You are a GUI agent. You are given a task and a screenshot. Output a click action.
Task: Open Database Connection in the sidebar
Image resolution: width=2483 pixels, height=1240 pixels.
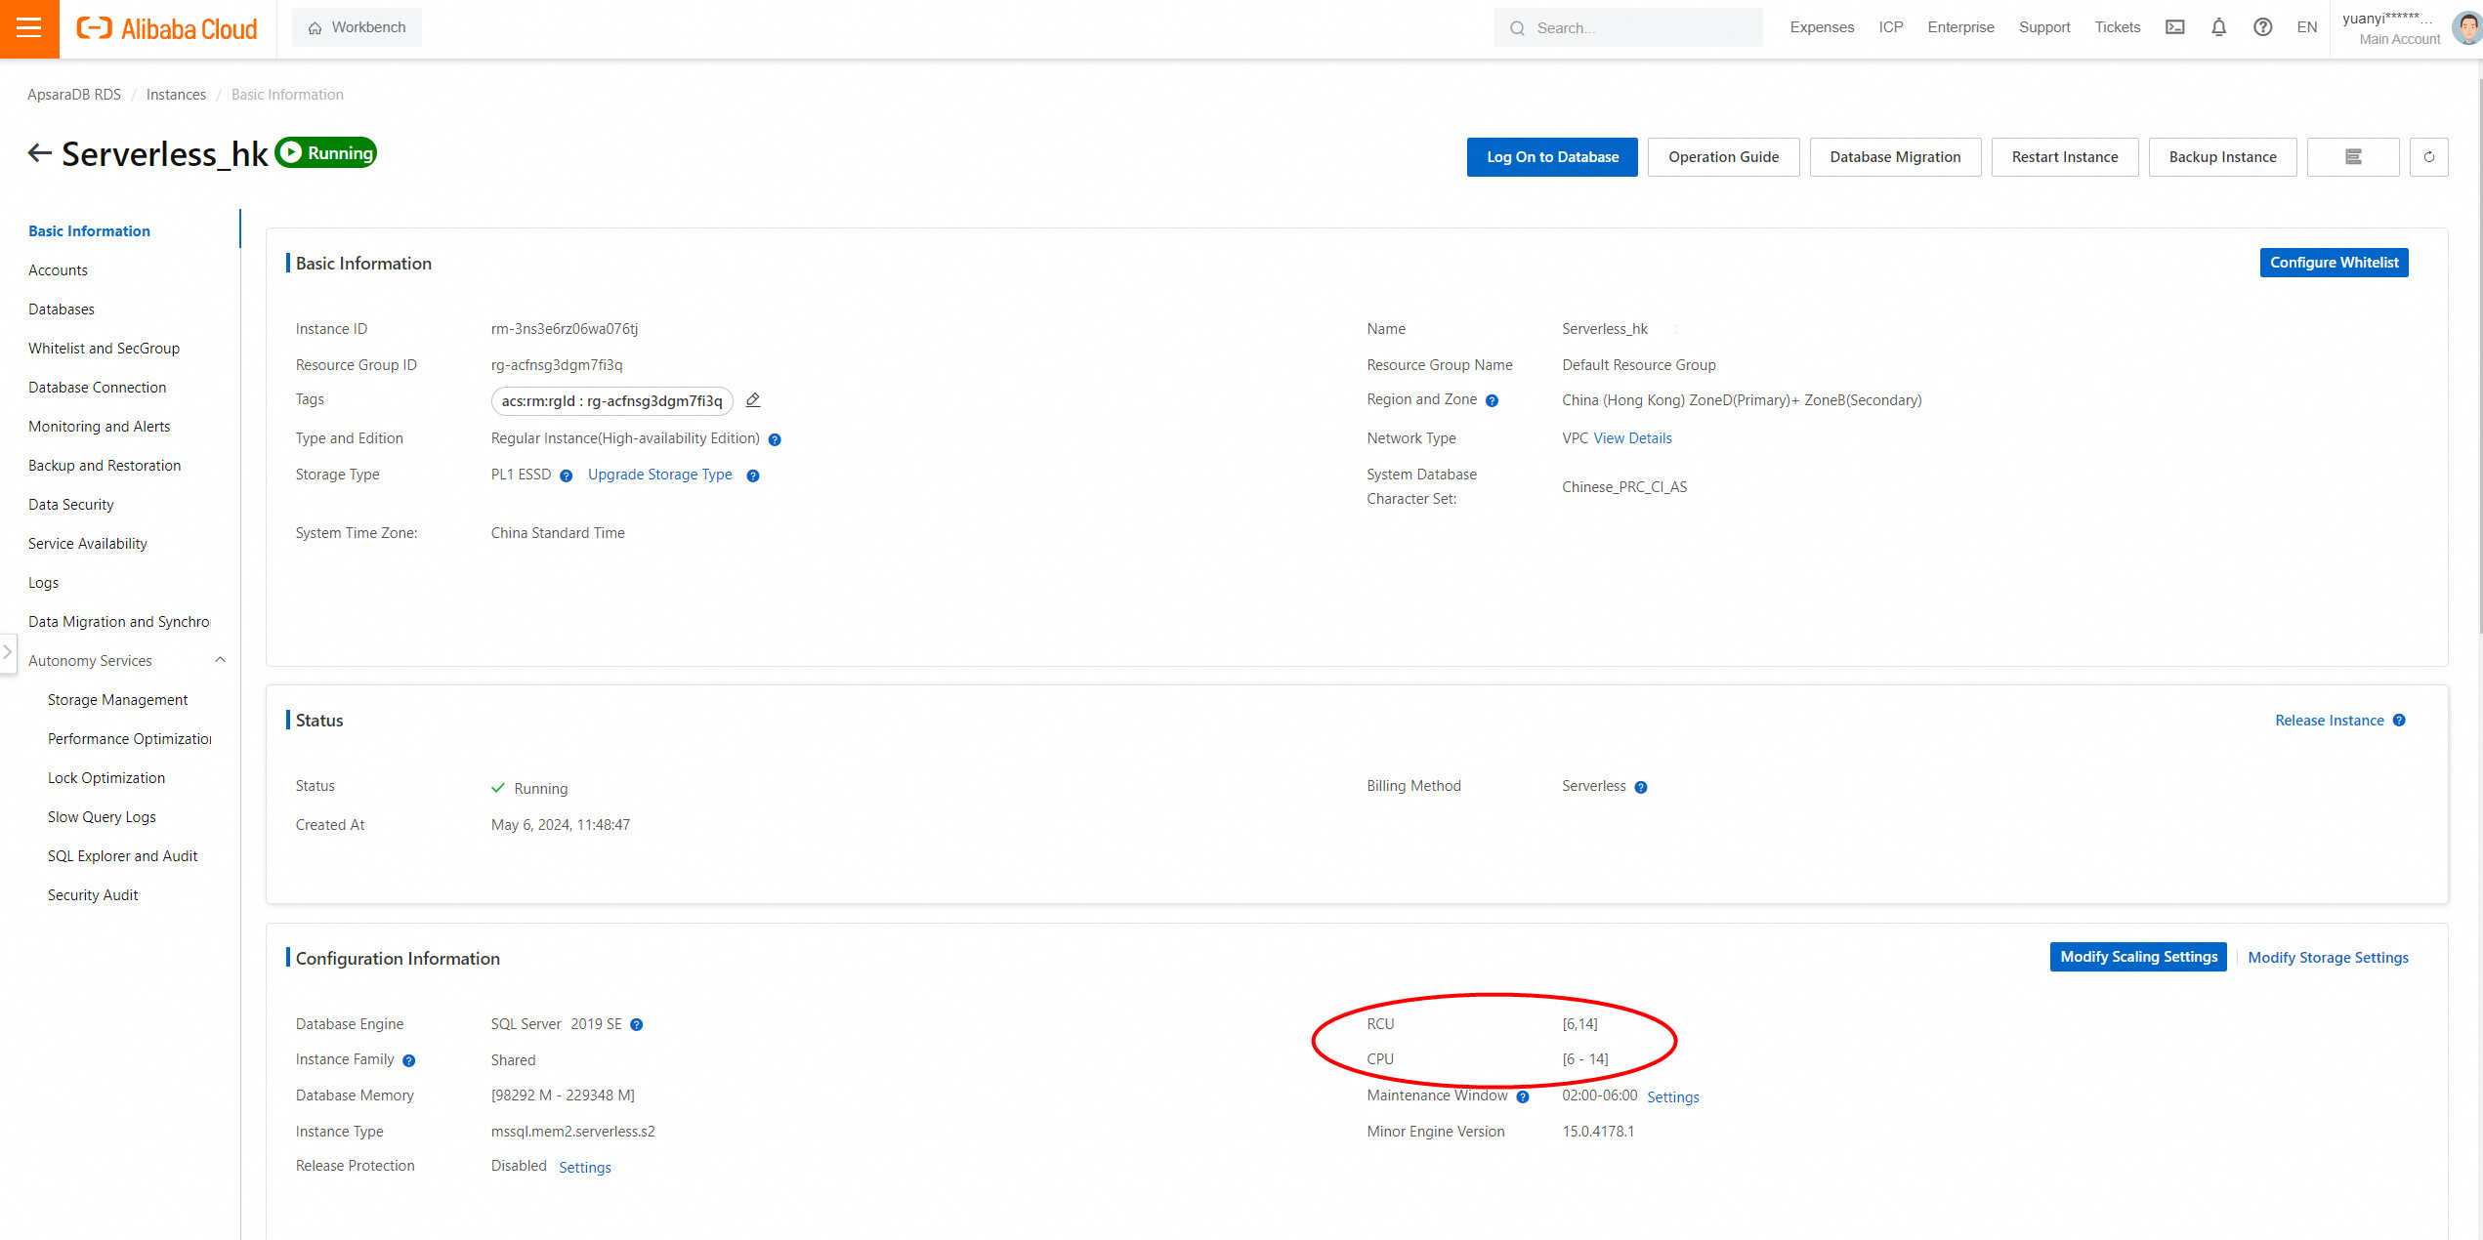[x=97, y=387]
